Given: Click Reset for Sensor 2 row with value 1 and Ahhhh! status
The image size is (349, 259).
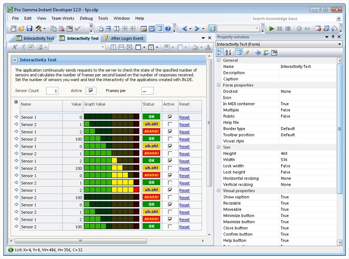Looking at the screenshot, I should (x=184, y=154).
